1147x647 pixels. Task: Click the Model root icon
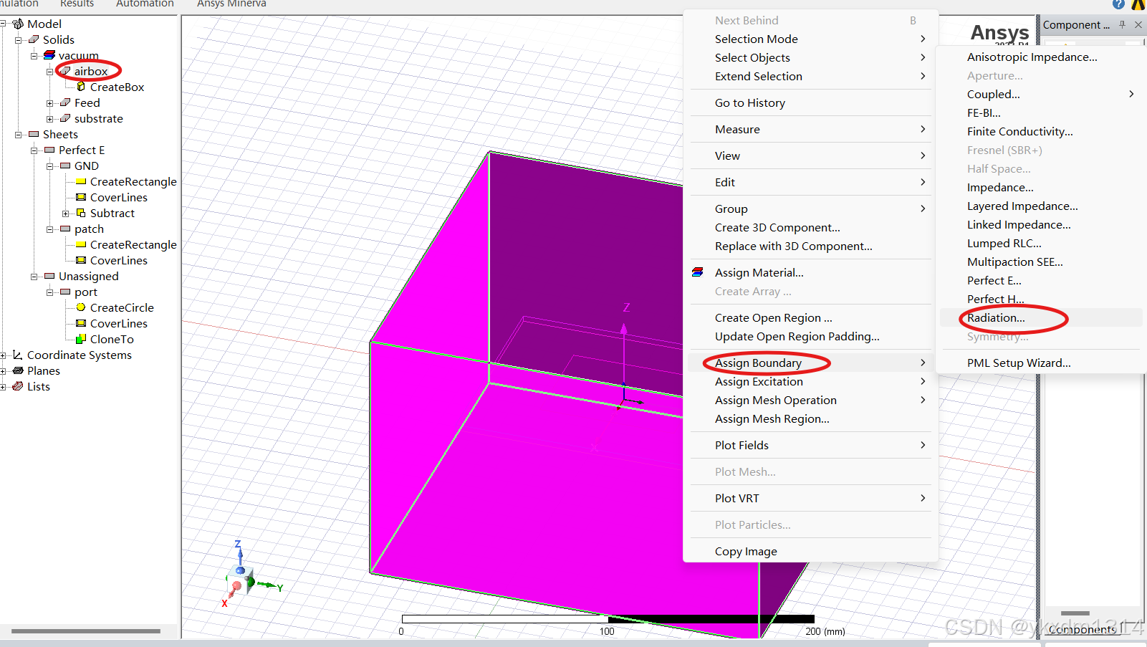click(x=18, y=24)
